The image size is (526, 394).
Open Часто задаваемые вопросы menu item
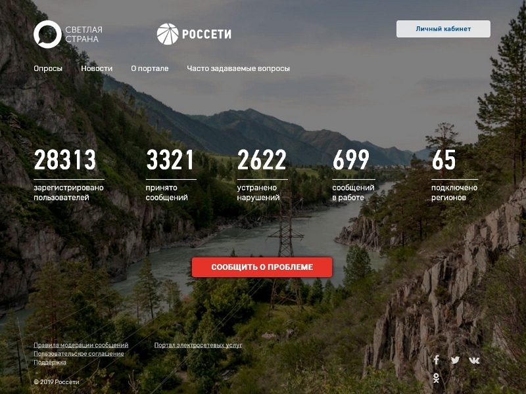[x=238, y=68]
